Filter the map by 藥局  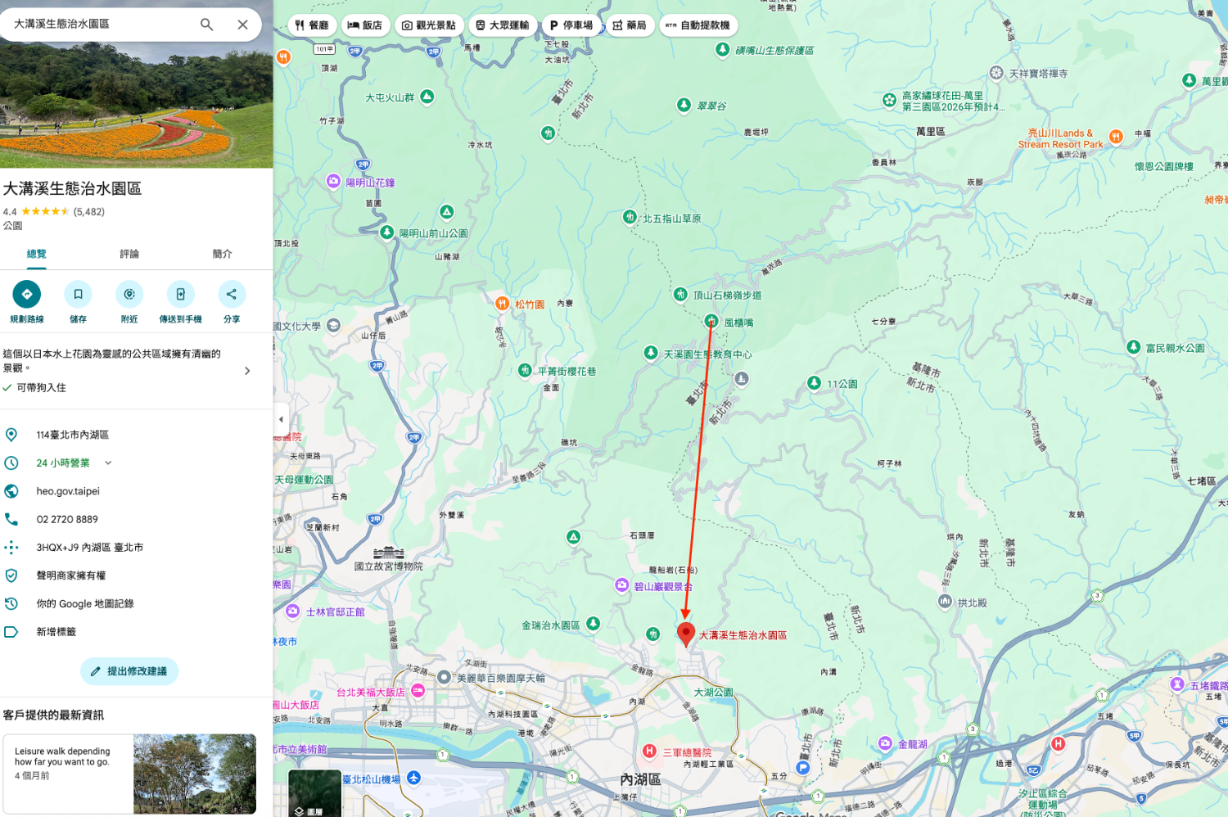(630, 25)
